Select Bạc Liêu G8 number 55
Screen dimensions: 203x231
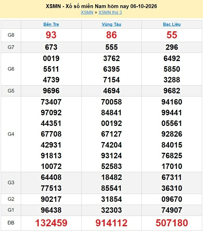(172, 35)
